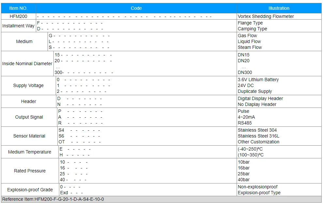Select the 'Medium' row label
The width and height of the screenshot is (323, 204).
click(x=24, y=41)
